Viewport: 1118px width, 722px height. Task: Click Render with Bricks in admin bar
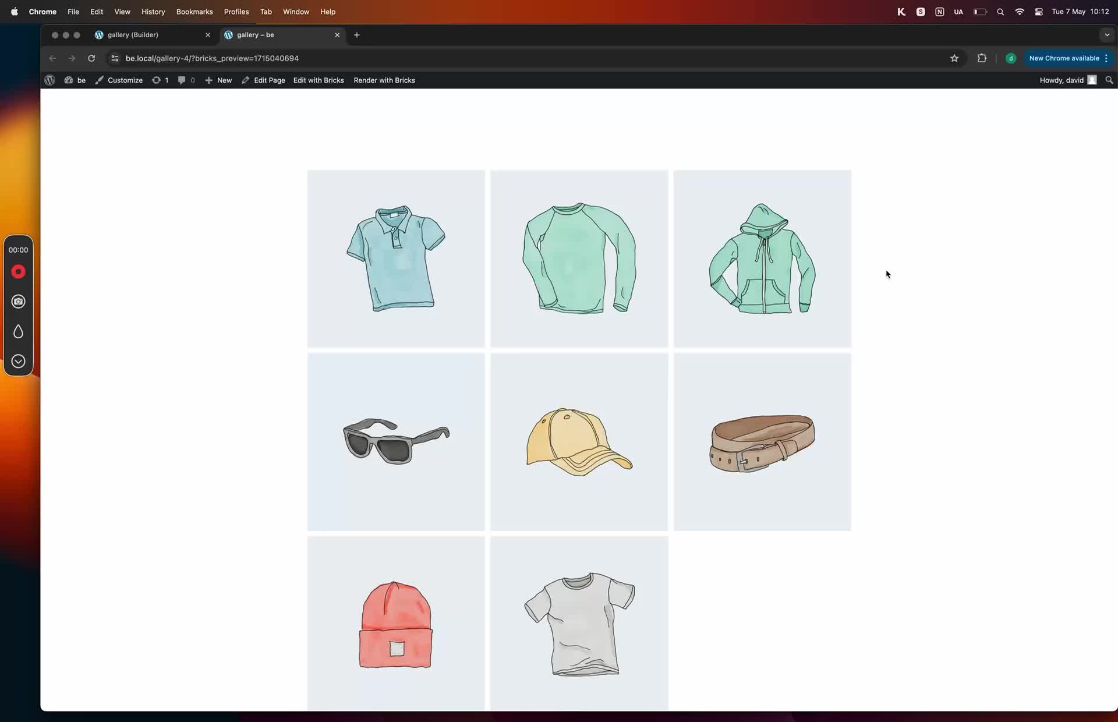[384, 80]
